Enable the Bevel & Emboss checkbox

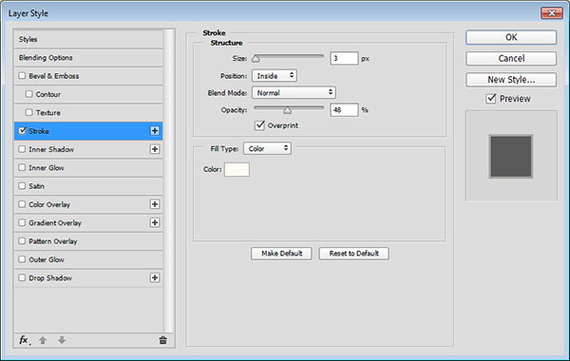coord(22,76)
